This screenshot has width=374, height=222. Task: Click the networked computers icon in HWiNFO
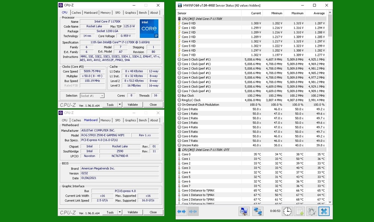point(258,212)
